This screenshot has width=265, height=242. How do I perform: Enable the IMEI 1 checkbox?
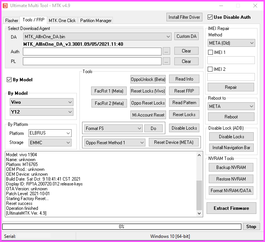coord(210,52)
